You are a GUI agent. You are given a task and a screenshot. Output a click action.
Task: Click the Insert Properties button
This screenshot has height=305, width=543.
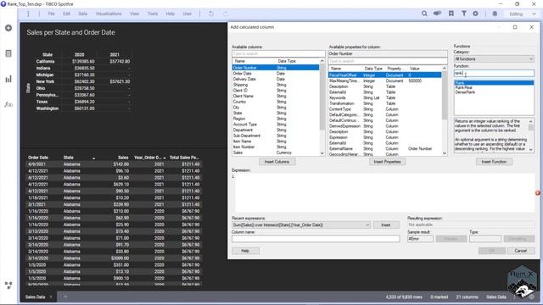pyautogui.click(x=387, y=162)
